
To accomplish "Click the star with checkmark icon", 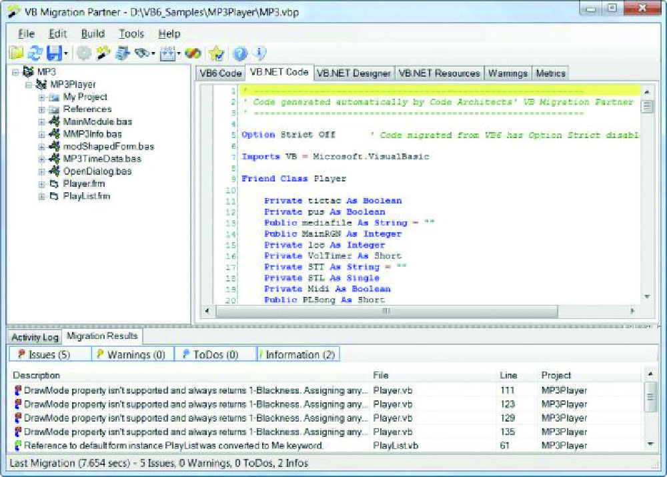I will click(x=217, y=53).
